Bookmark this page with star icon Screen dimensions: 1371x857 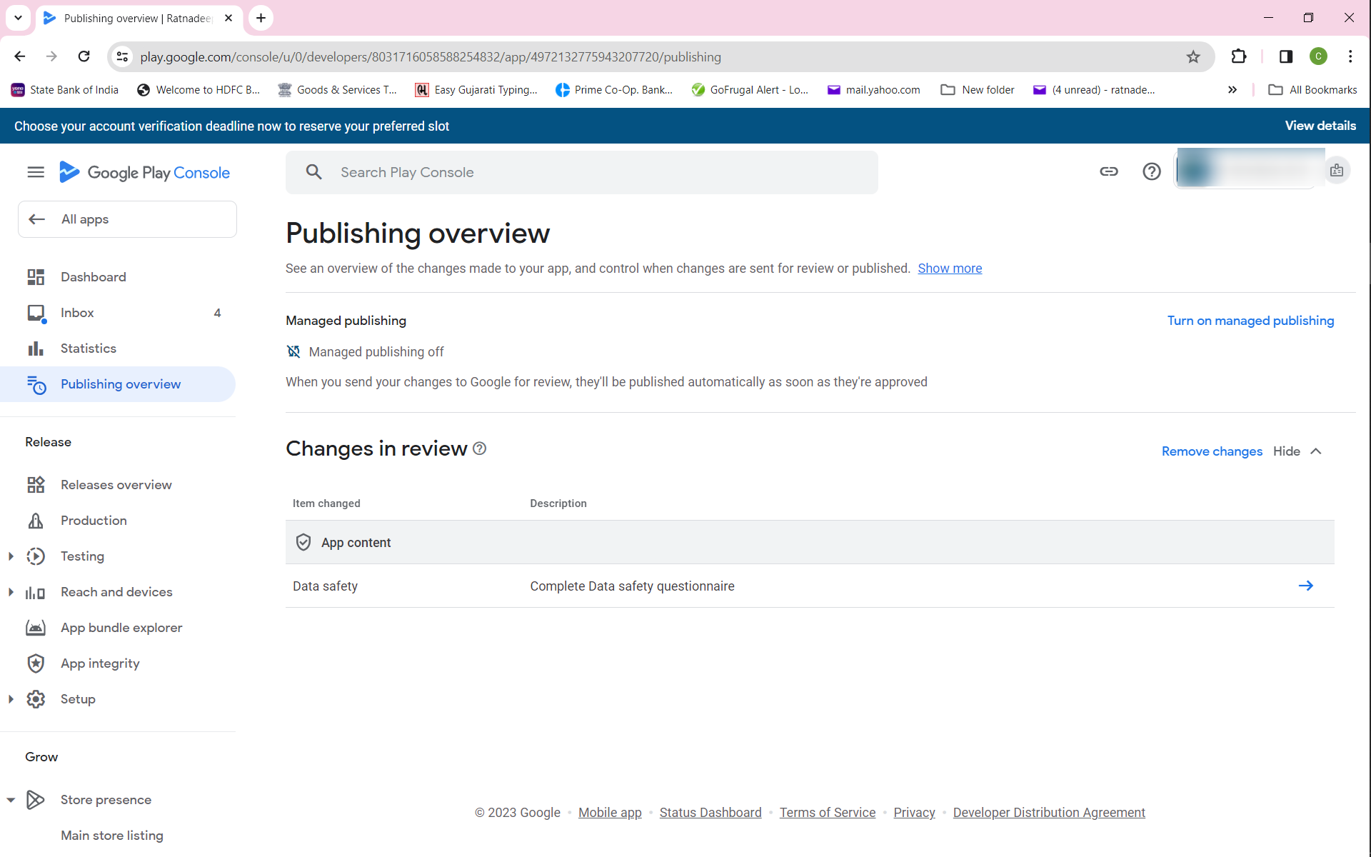1193,57
